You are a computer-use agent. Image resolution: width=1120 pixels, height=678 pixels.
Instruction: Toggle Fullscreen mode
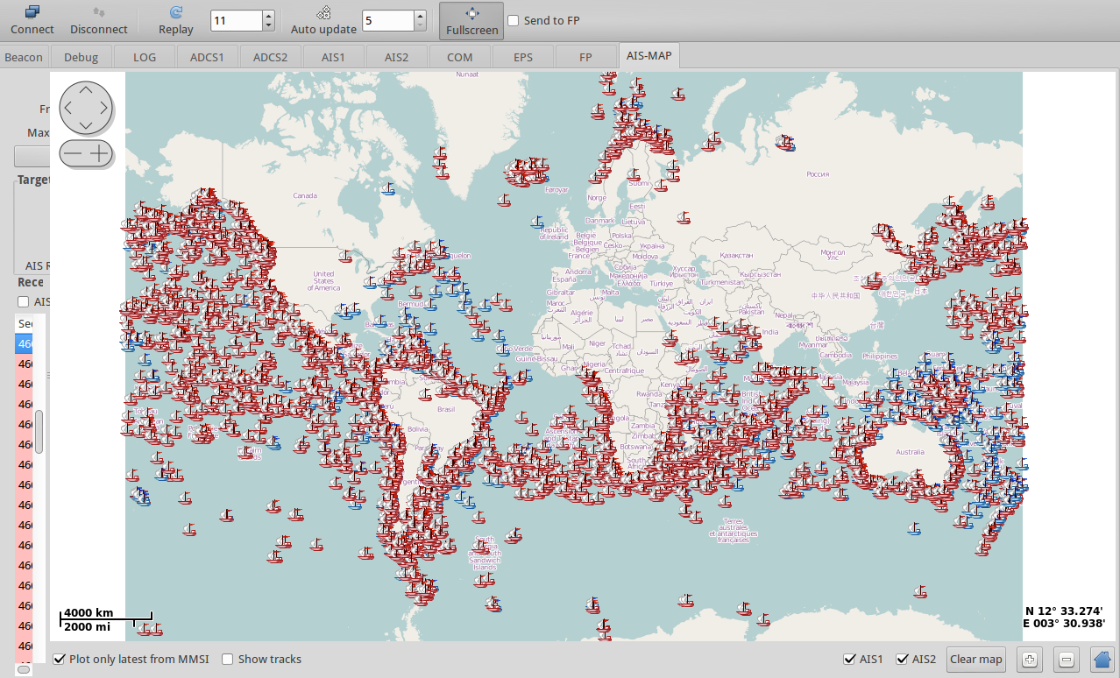point(472,20)
